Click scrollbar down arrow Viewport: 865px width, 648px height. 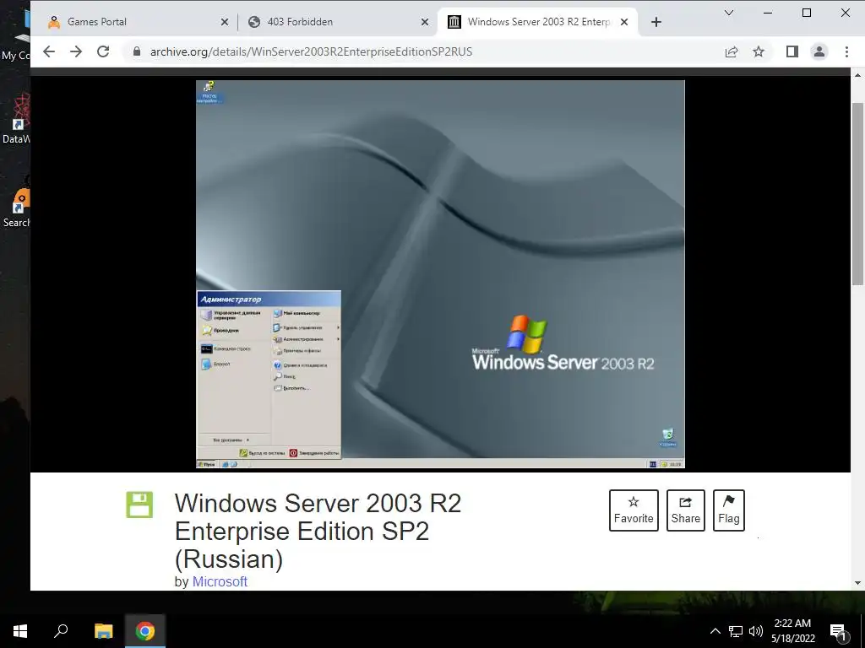(858, 582)
